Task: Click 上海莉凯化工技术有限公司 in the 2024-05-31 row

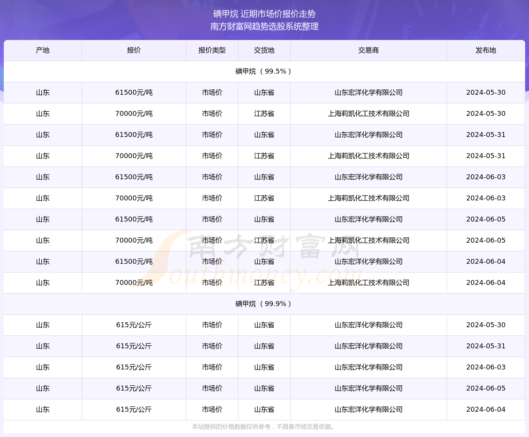Action: coord(368,156)
